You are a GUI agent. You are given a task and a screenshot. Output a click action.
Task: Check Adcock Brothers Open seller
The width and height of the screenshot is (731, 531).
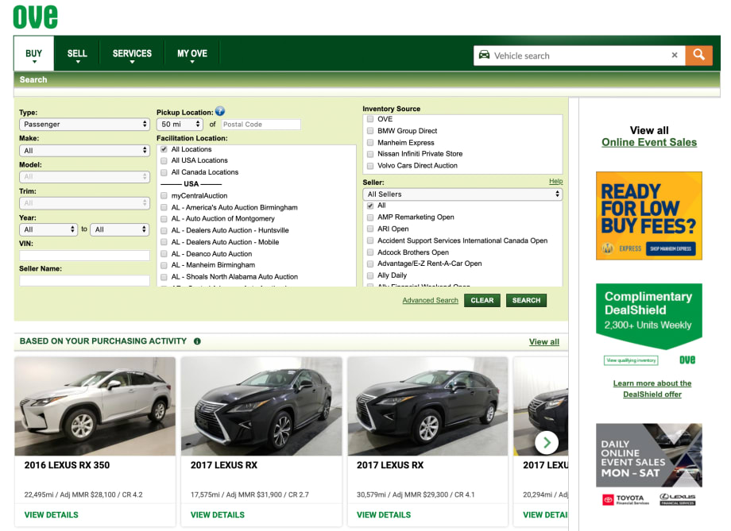tap(370, 252)
